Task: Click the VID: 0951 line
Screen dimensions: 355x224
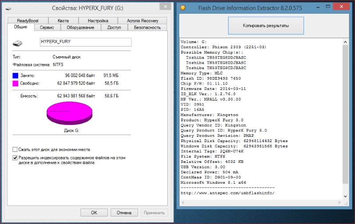Action: [192, 104]
